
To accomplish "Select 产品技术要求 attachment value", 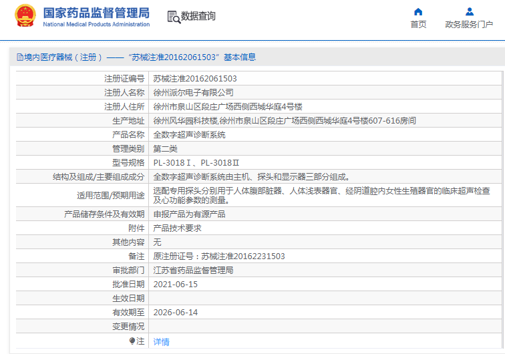I will click(177, 228).
